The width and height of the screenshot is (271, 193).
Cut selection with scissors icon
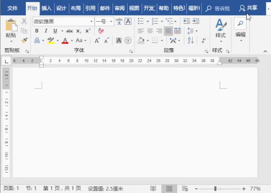24,21
